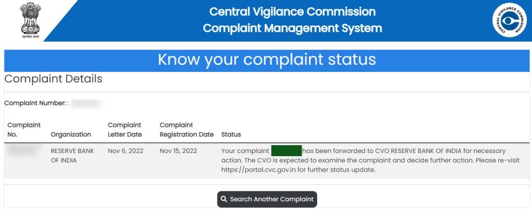Click the Complaint Letter Date column header

(124, 130)
